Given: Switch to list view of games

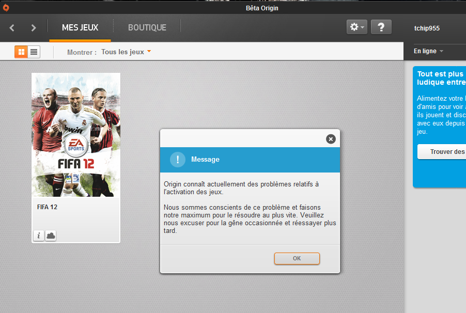Looking at the screenshot, I should click(x=34, y=52).
